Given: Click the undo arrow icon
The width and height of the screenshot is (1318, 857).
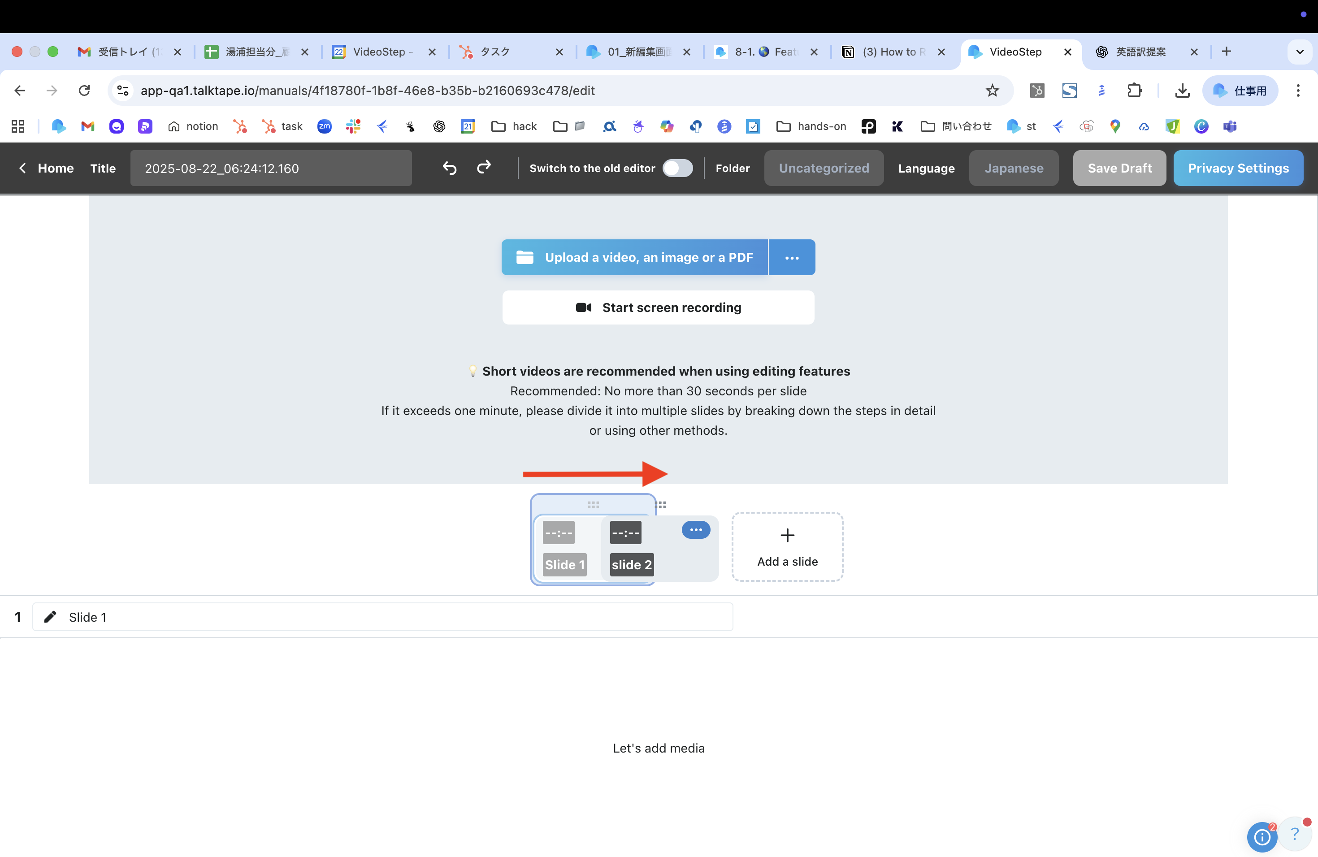Looking at the screenshot, I should pyautogui.click(x=449, y=168).
